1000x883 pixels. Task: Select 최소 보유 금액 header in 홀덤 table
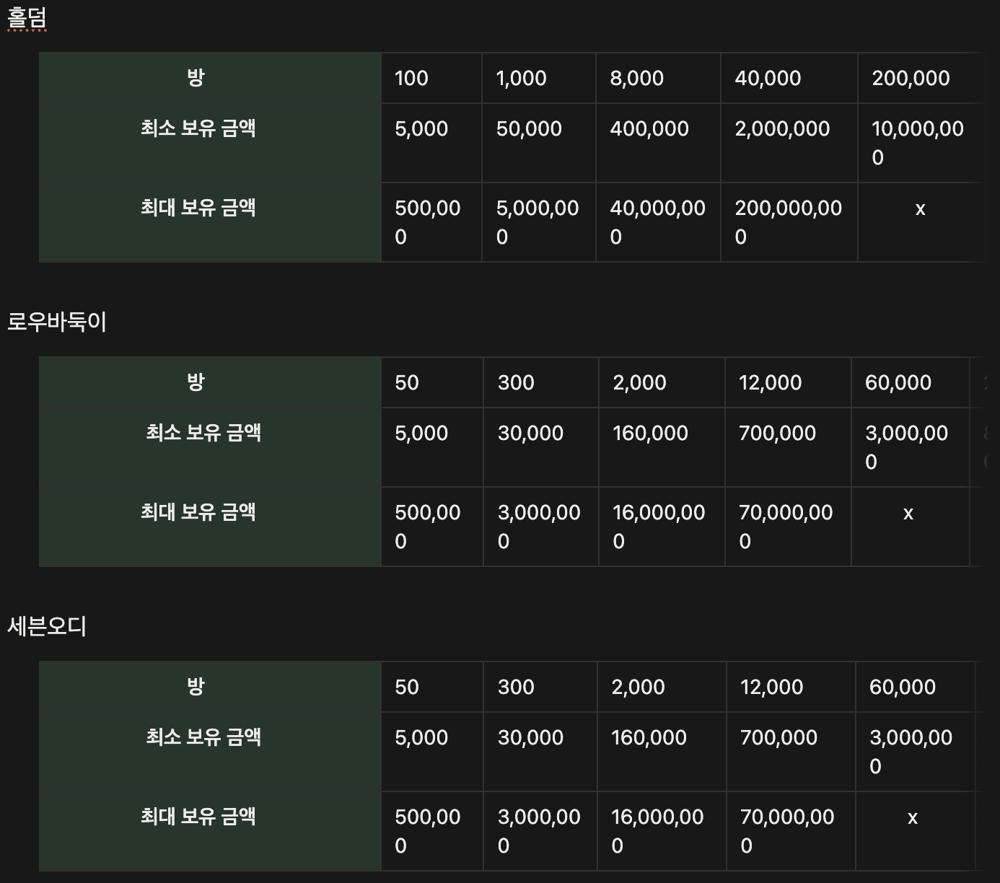coord(198,128)
